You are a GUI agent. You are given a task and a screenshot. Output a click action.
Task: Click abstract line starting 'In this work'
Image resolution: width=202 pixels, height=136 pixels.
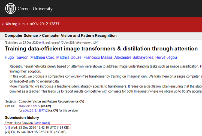(106, 77)
